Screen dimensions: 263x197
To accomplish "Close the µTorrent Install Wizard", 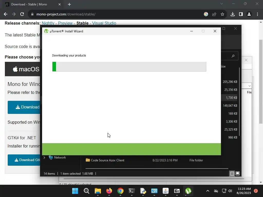I will (215, 31).
